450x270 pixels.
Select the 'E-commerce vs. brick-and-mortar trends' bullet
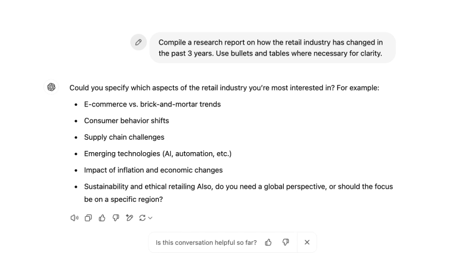click(152, 104)
